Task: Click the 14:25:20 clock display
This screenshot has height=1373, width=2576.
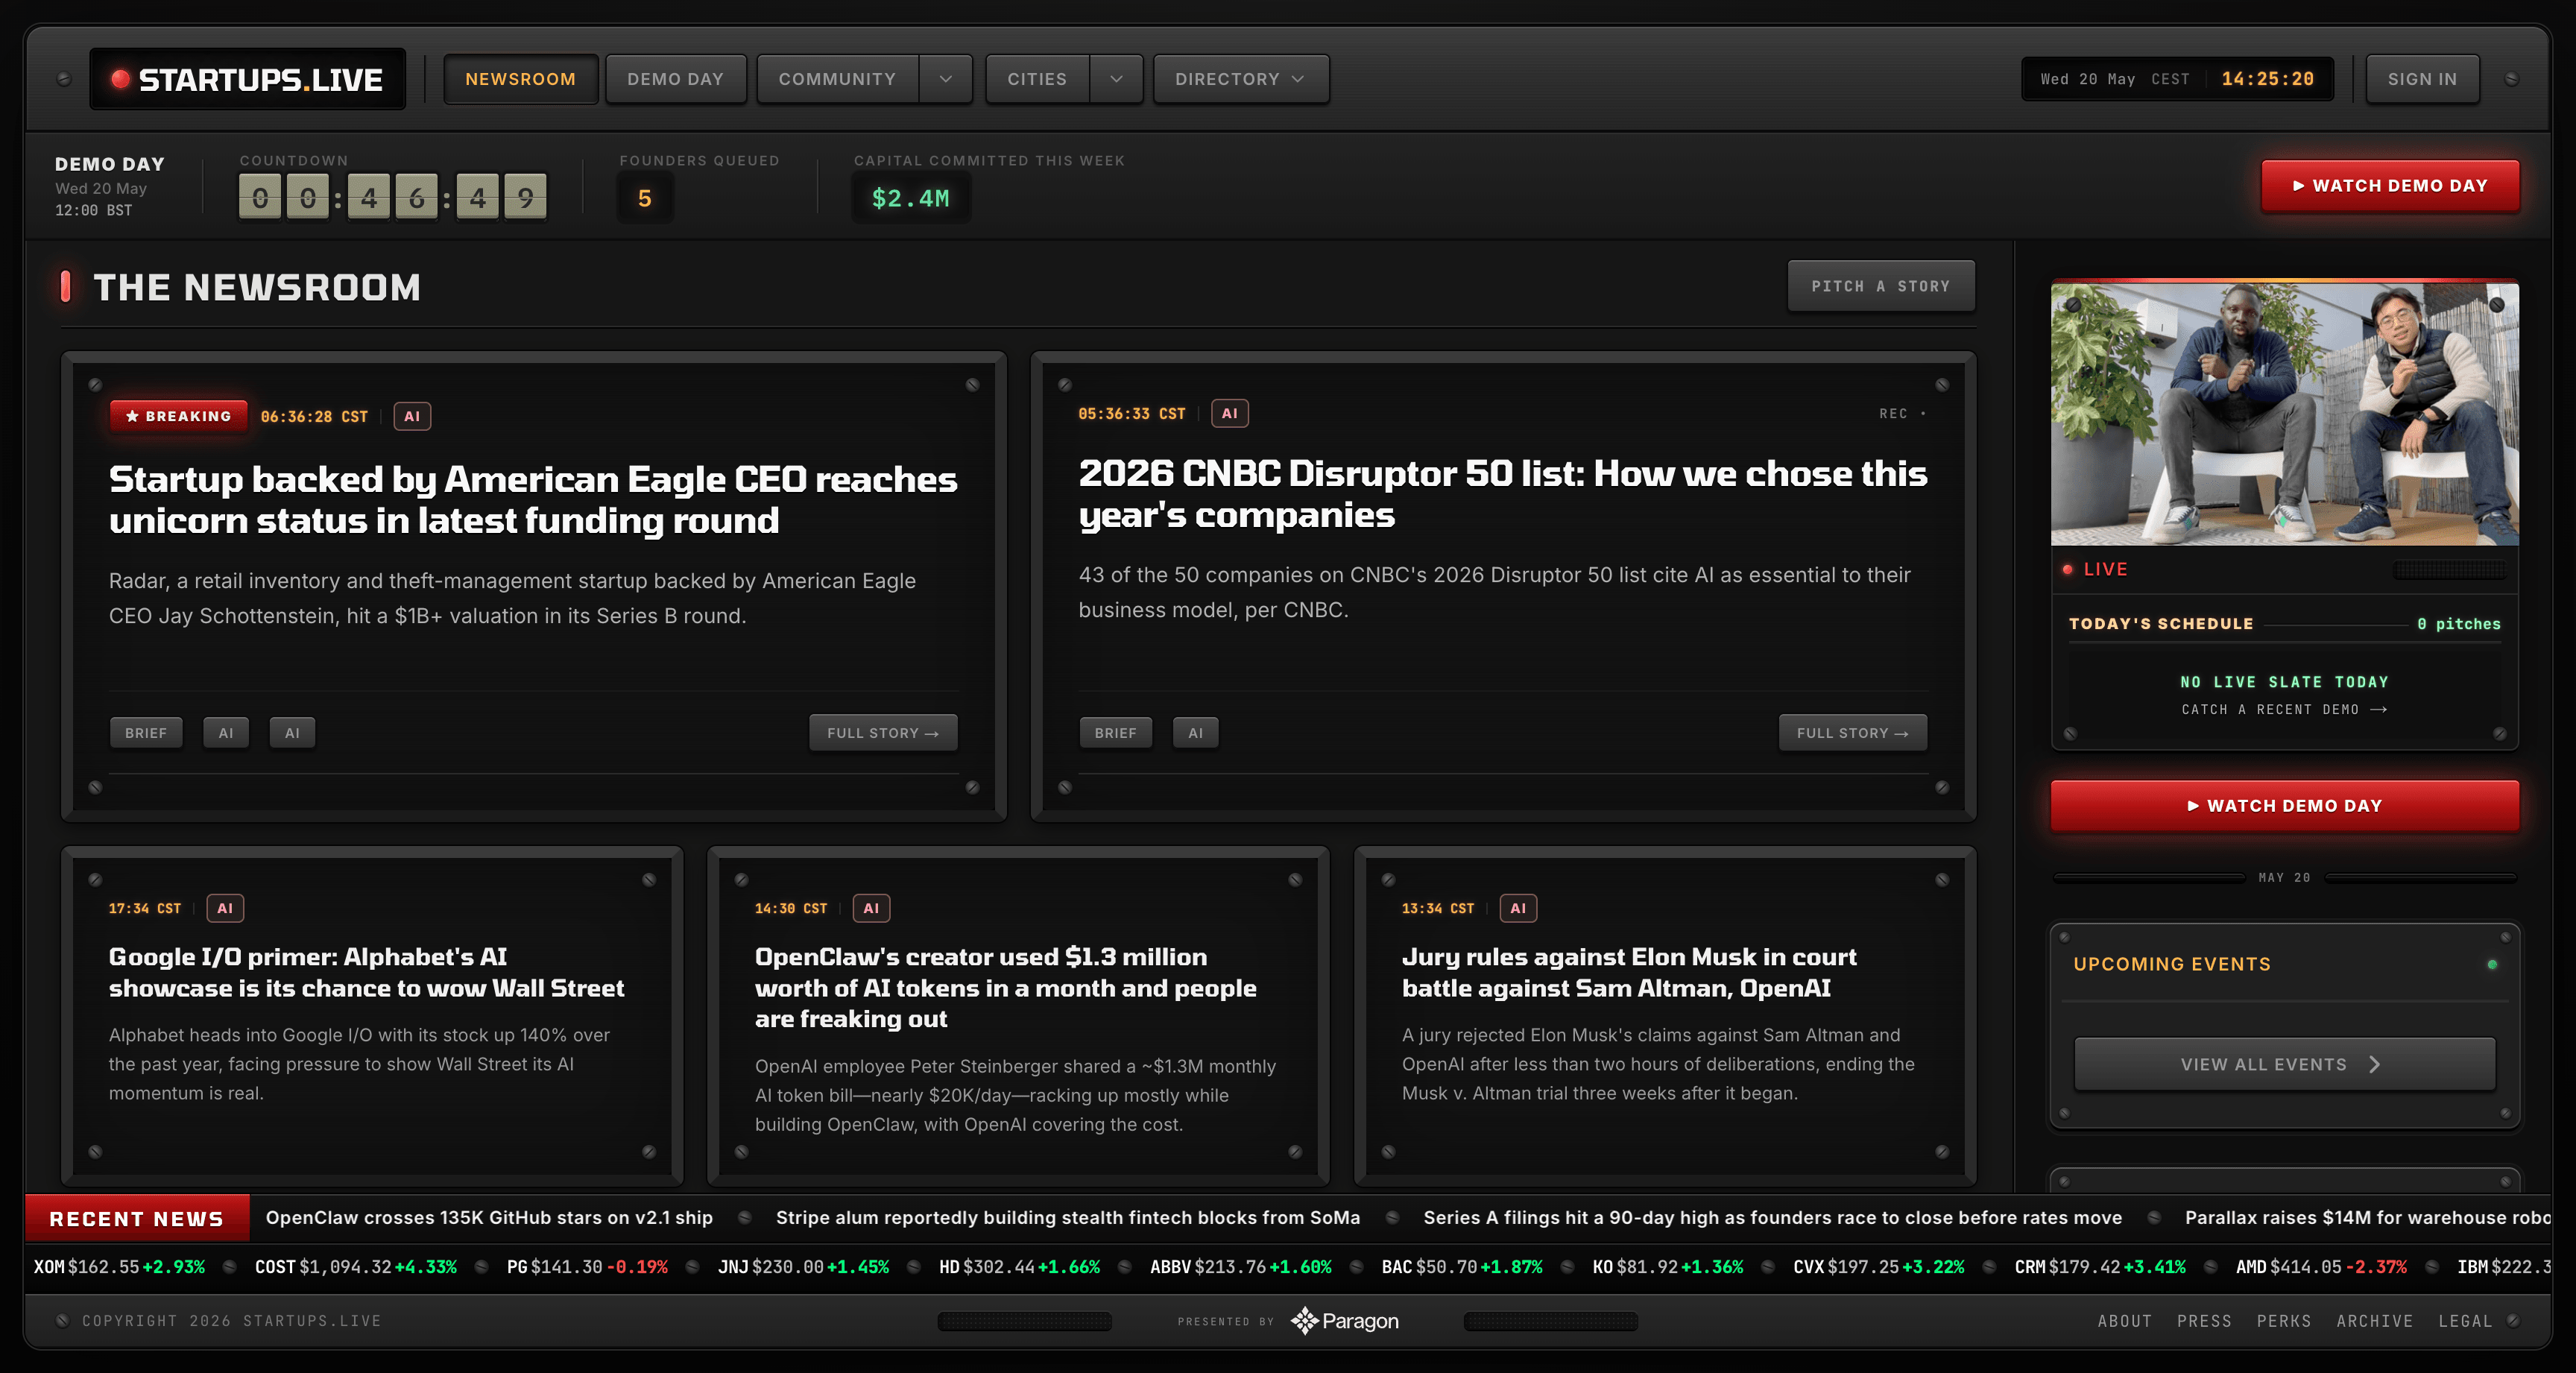Action: (x=2267, y=79)
